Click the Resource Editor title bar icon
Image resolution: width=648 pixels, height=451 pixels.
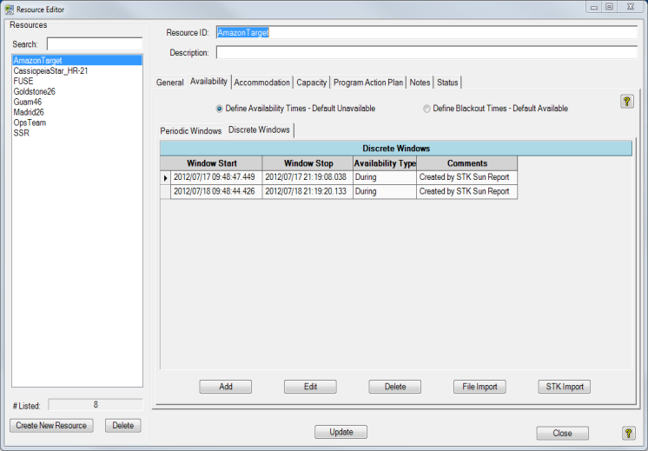10,9
